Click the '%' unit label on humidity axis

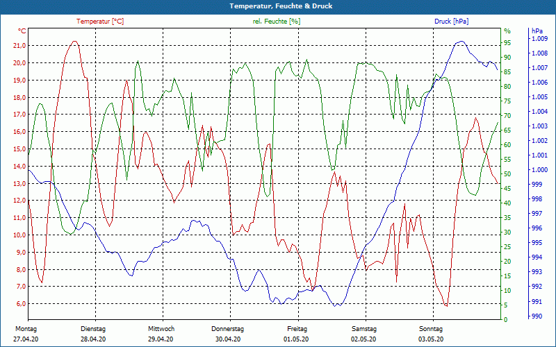pyautogui.click(x=507, y=31)
